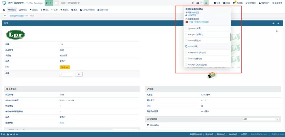Open 版本说明 release notes footer link
This screenshot has height=137, width=285.
[233, 134]
